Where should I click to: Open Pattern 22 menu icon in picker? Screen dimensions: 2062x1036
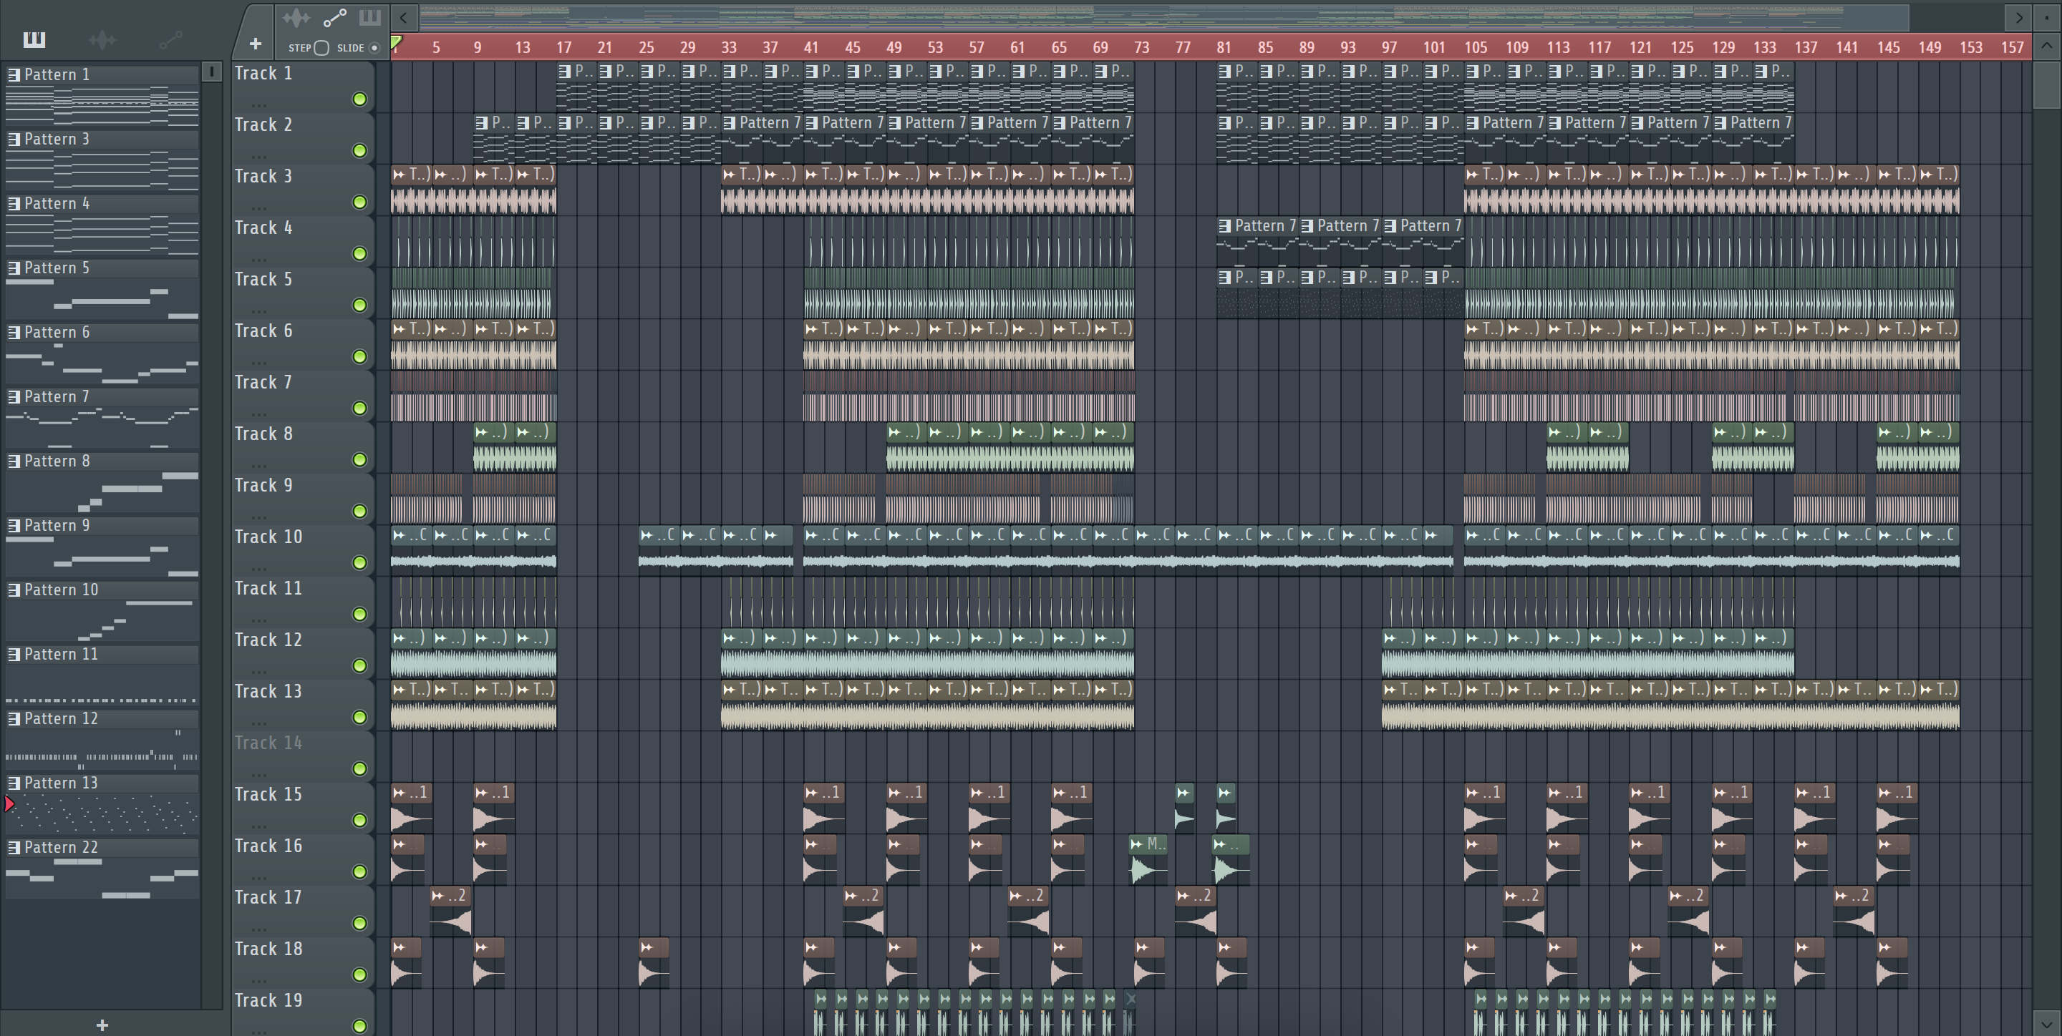point(14,847)
